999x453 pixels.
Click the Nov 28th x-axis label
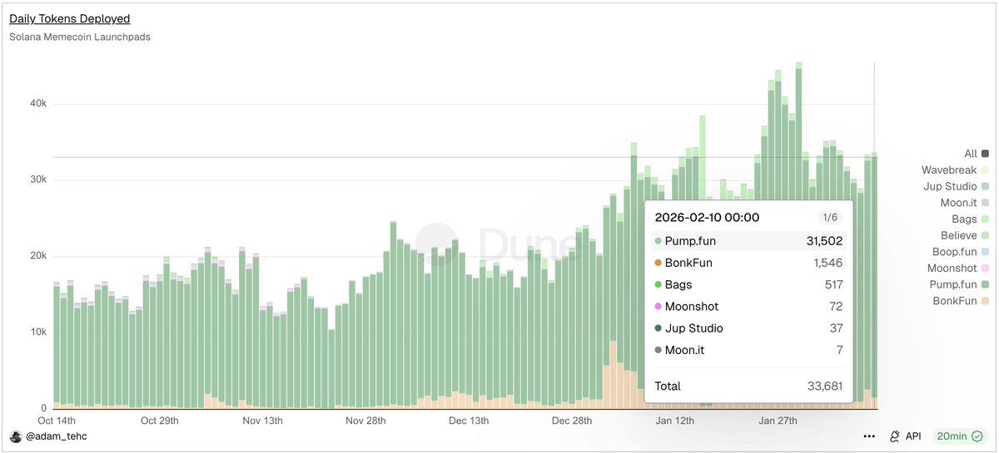point(365,421)
